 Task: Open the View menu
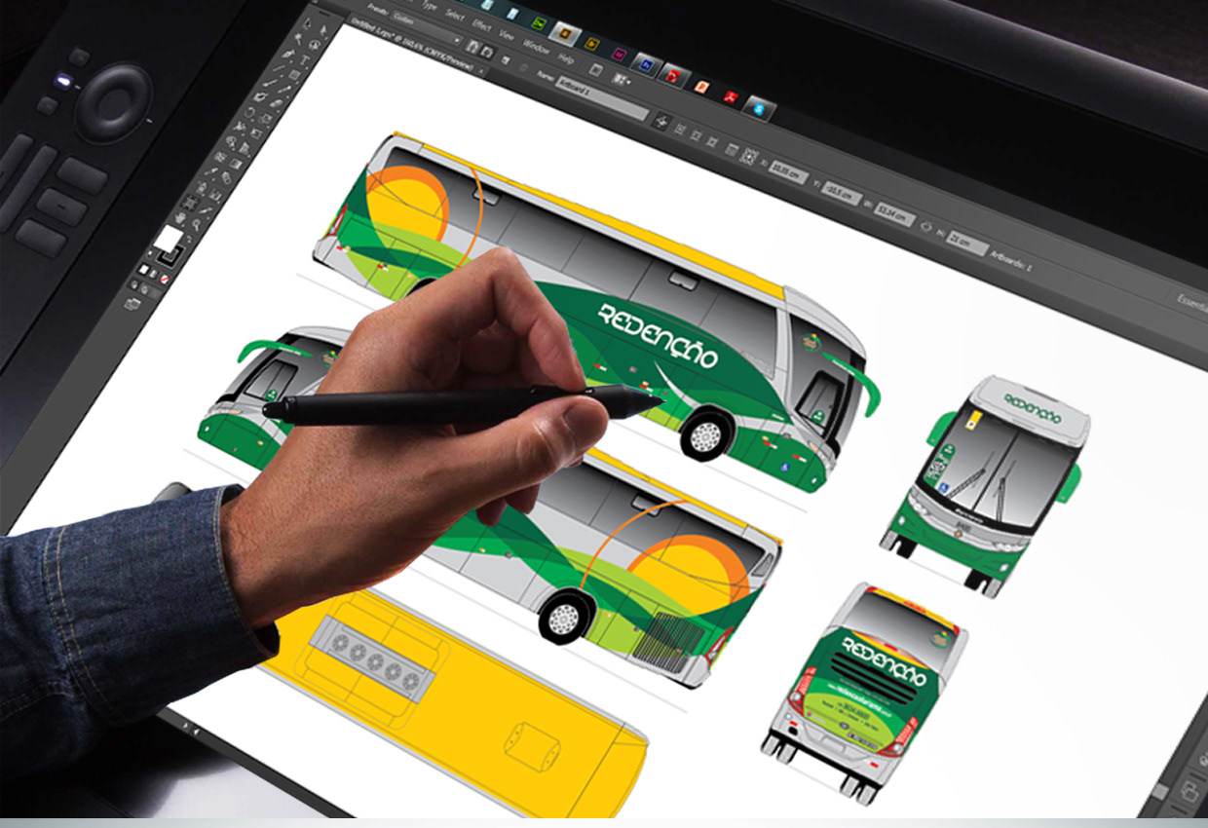507,34
